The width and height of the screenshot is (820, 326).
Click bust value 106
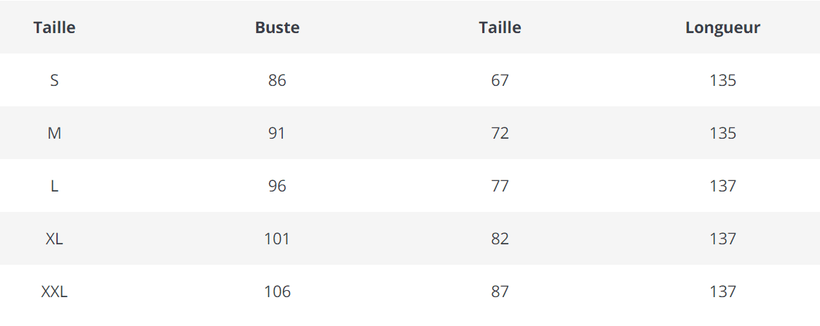pyautogui.click(x=277, y=291)
